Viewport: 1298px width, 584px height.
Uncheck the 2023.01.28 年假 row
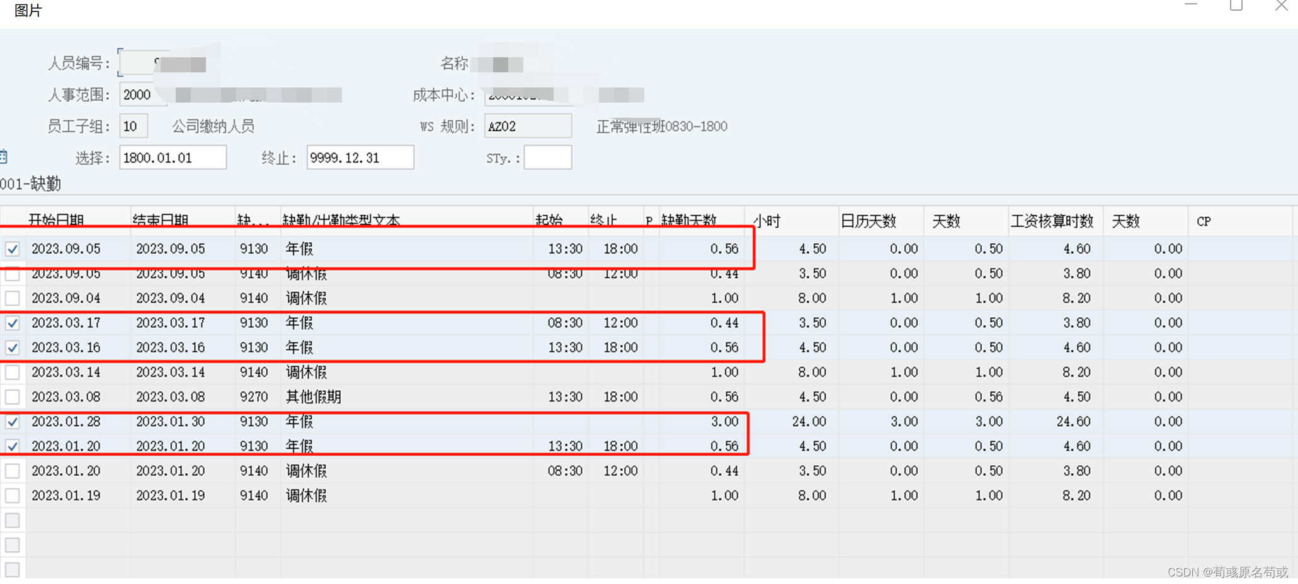[x=13, y=421]
